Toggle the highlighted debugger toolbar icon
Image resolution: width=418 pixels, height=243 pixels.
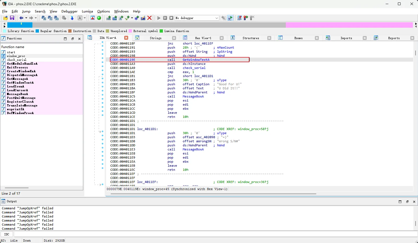[x=230, y=18]
